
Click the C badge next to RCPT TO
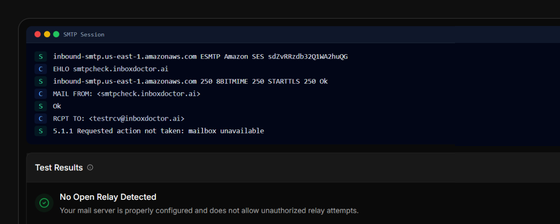point(41,119)
